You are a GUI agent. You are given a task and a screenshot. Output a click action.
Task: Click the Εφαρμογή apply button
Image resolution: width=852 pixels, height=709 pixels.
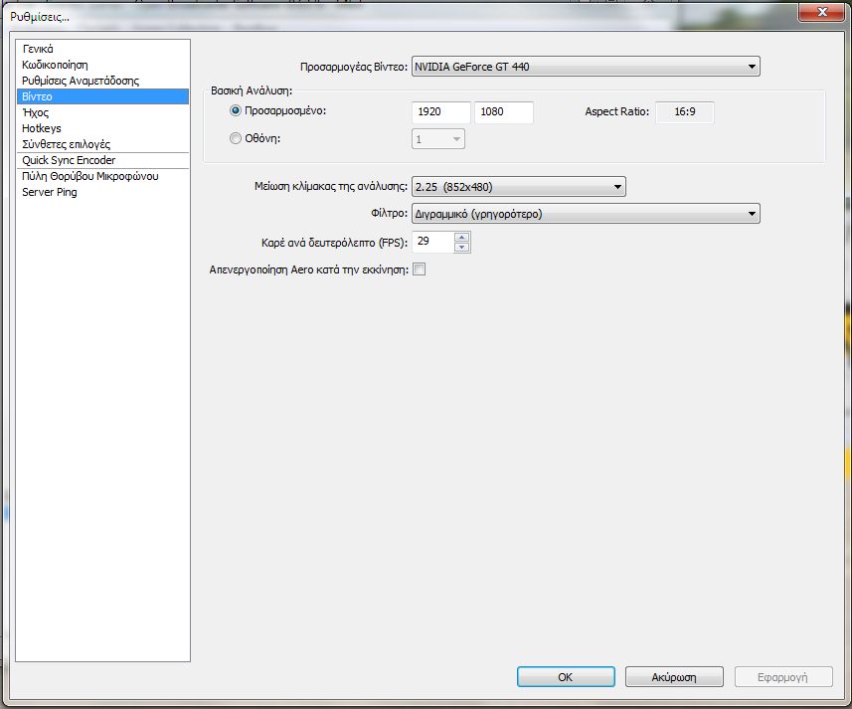click(783, 677)
